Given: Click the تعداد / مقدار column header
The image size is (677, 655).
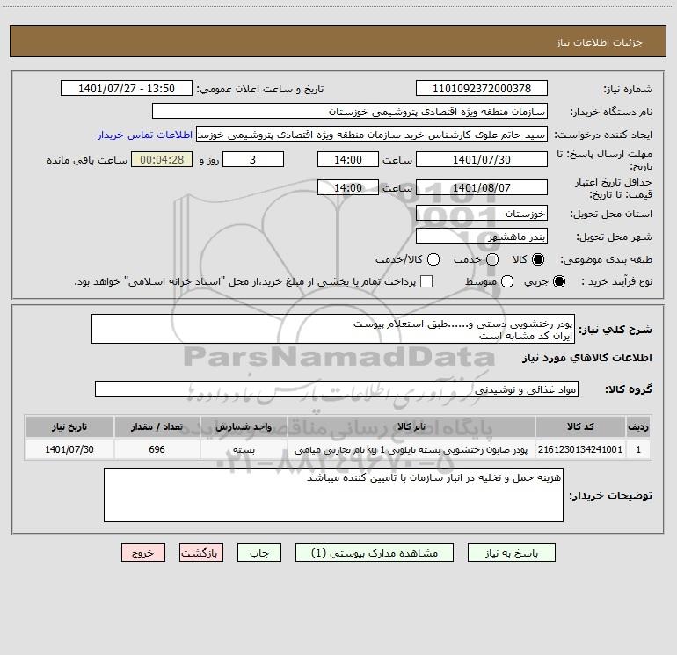Looking at the screenshot, I should click(x=157, y=426).
